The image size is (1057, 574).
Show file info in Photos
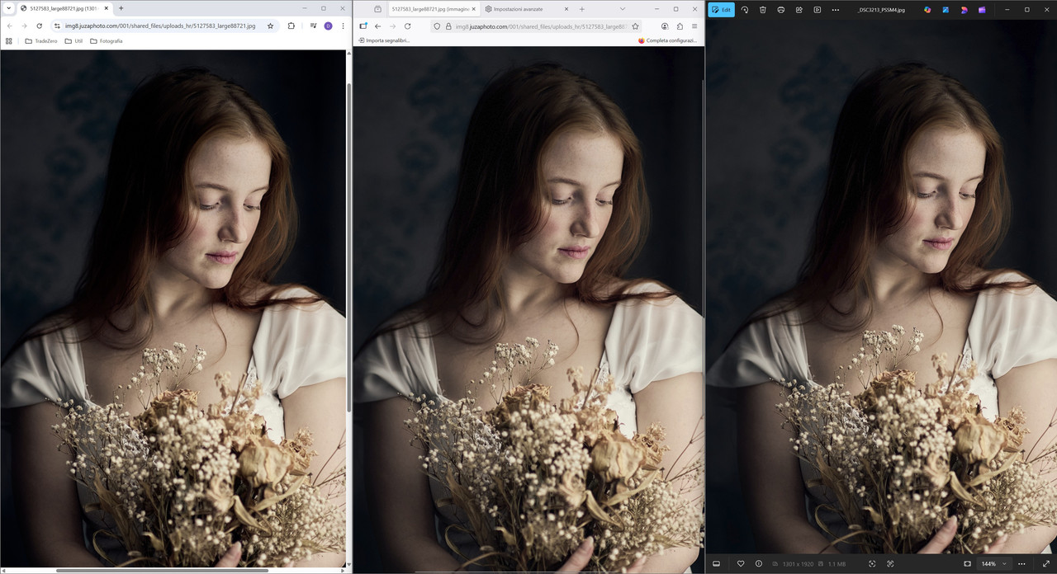(x=759, y=563)
